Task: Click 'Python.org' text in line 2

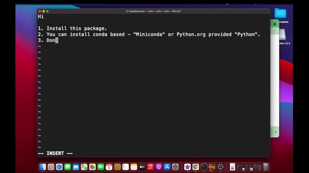Action: tap(191, 34)
